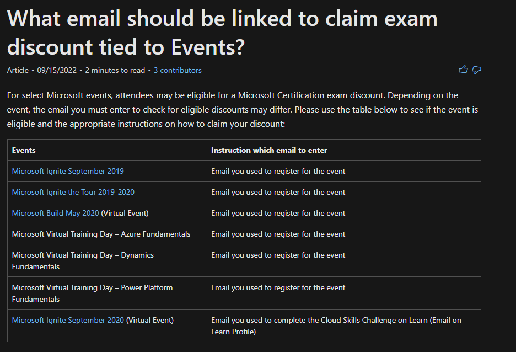The height and width of the screenshot is (352, 516).
Task: Open Microsoft Ignite the Tour 2019-2020 link
Action: 73,193
